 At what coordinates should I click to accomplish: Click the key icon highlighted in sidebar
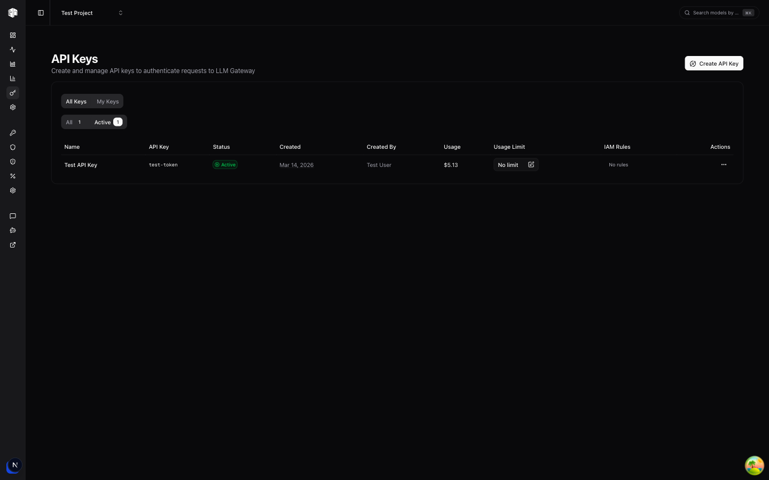coord(13,93)
